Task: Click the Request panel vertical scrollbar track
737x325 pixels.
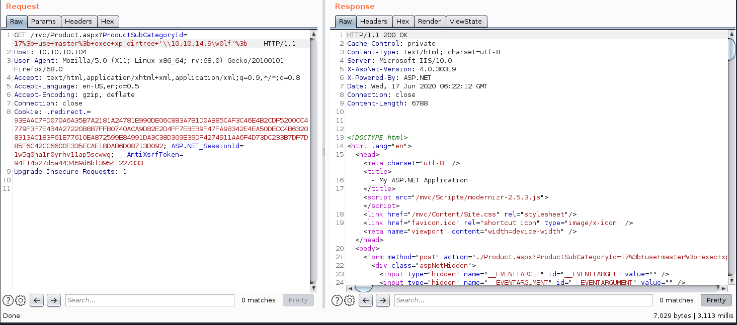Action: pyautogui.click(x=314, y=161)
